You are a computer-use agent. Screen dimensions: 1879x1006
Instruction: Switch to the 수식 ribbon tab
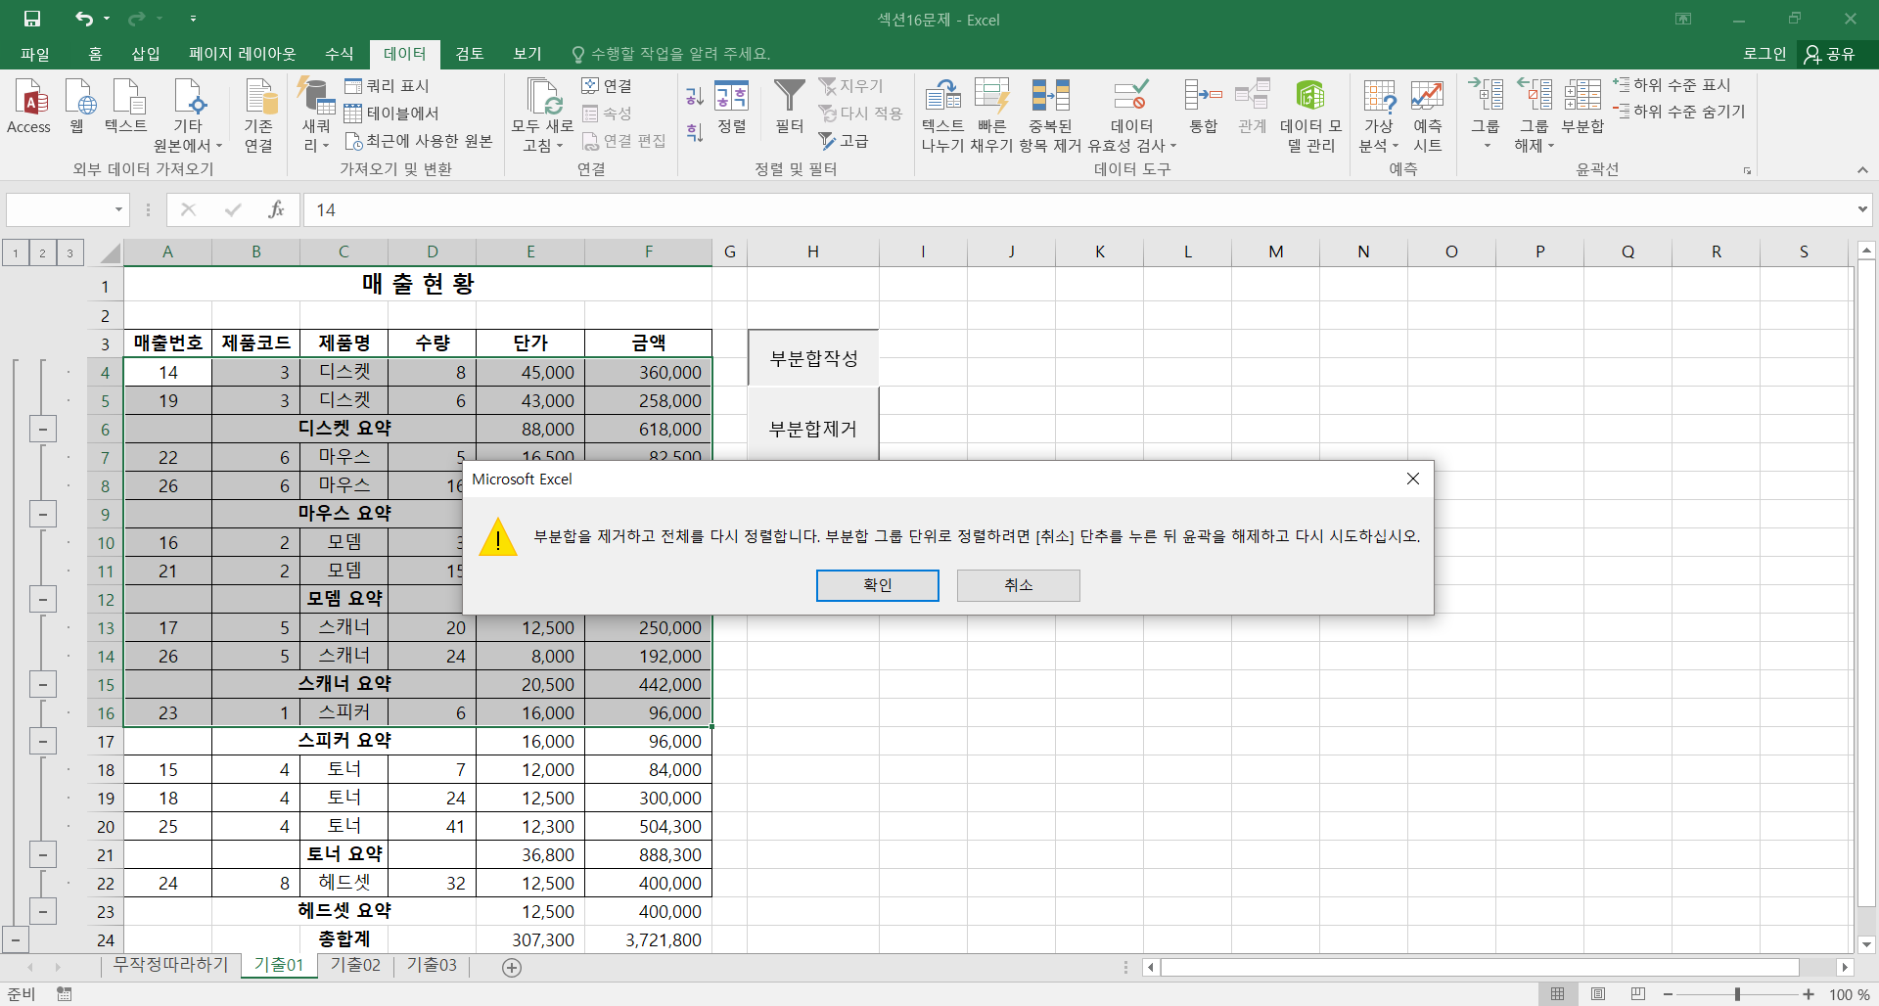[x=339, y=54]
